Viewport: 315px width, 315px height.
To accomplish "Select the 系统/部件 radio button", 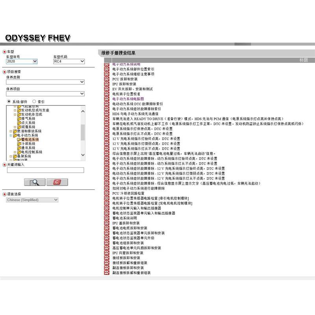I will pyautogui.click(x=9, y=102).
